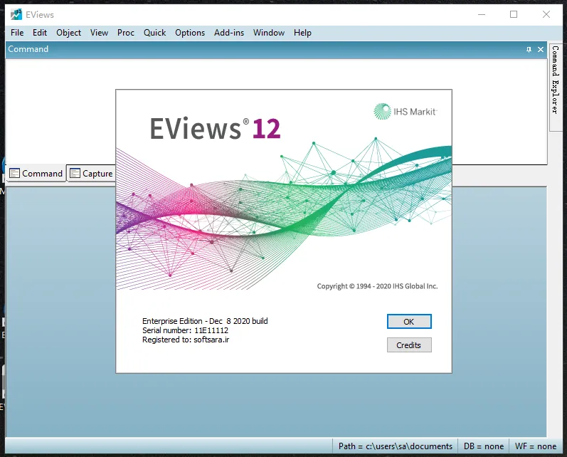Open the Help menu
This screenshot has width=567, height=457.
point(302,33)
